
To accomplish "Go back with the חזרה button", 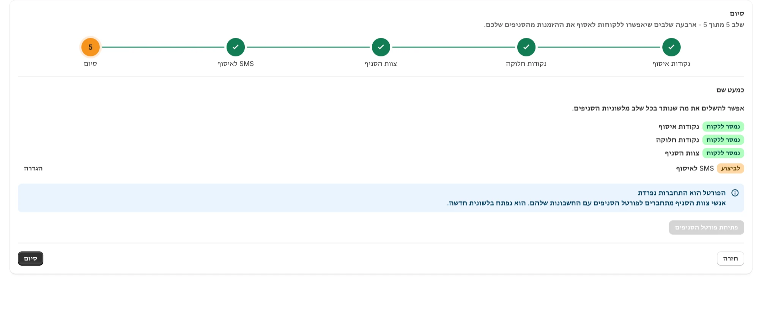I will pos(731,258).
